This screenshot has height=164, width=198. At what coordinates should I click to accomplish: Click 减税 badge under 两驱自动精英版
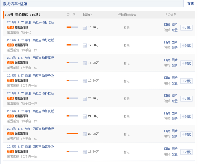point(11,63)
